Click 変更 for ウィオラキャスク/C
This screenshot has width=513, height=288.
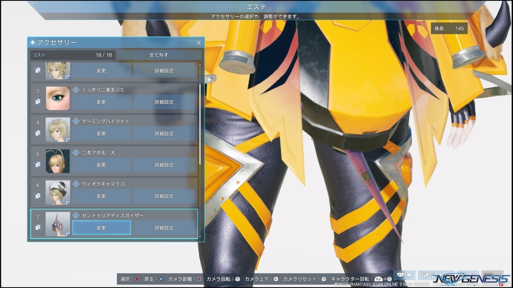coord(101,196)
